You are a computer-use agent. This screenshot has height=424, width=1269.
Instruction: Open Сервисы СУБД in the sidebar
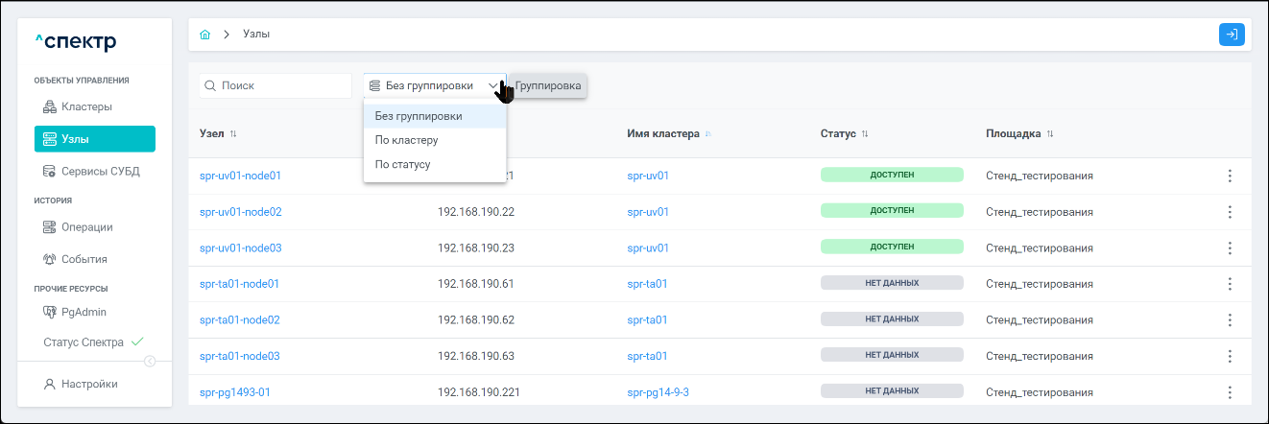point(100,172)
